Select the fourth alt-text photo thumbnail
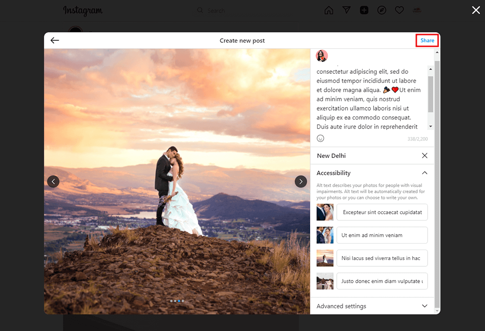This screenshot has height=331, width=485. [x=325, y=281]
